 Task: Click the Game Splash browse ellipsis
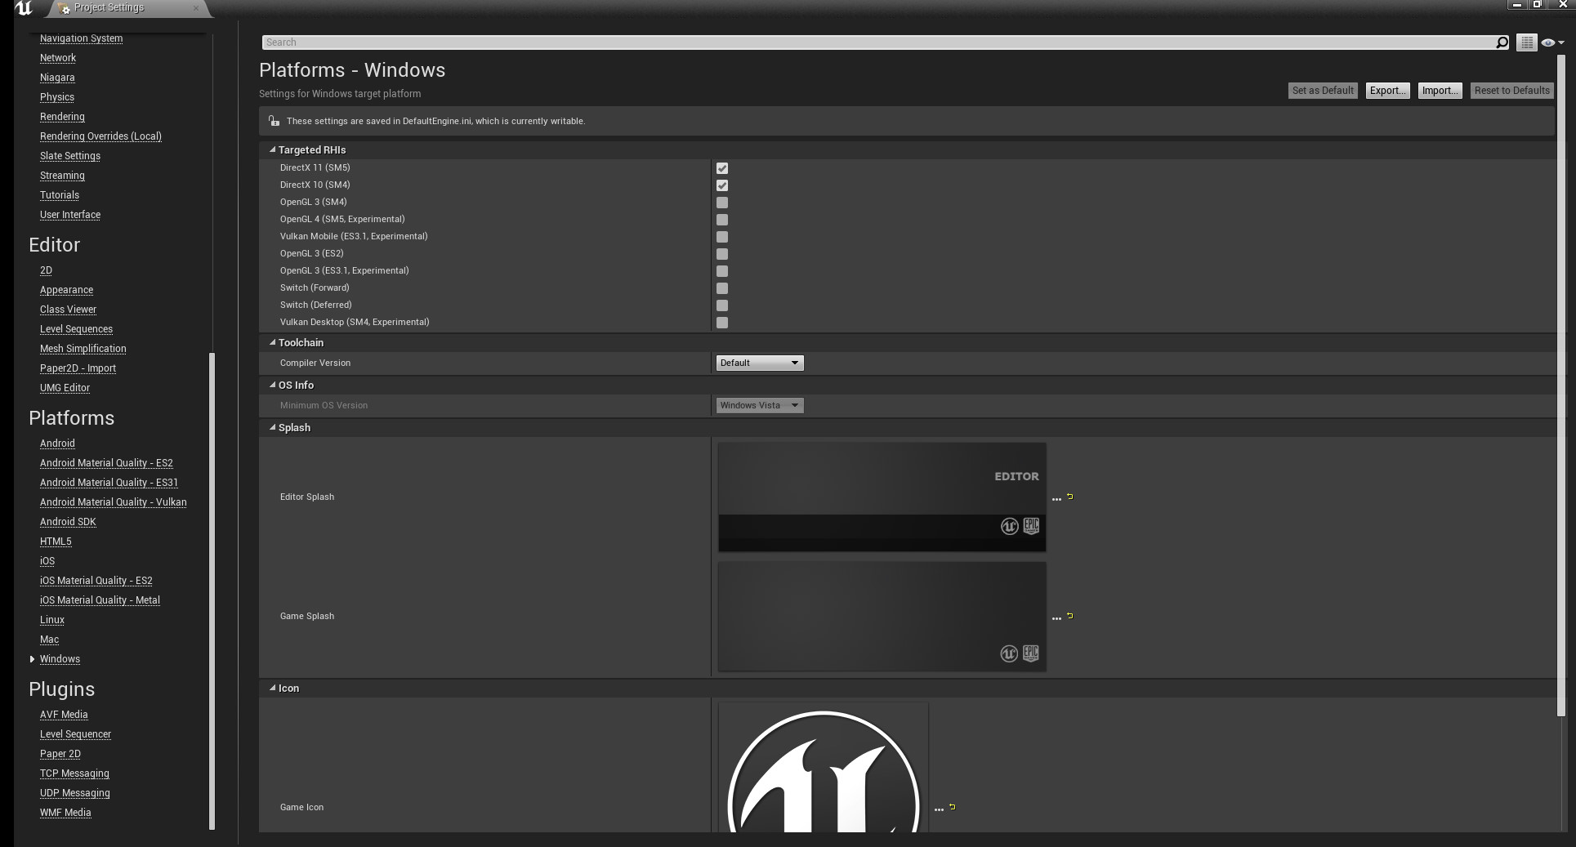click(1056, 618)
